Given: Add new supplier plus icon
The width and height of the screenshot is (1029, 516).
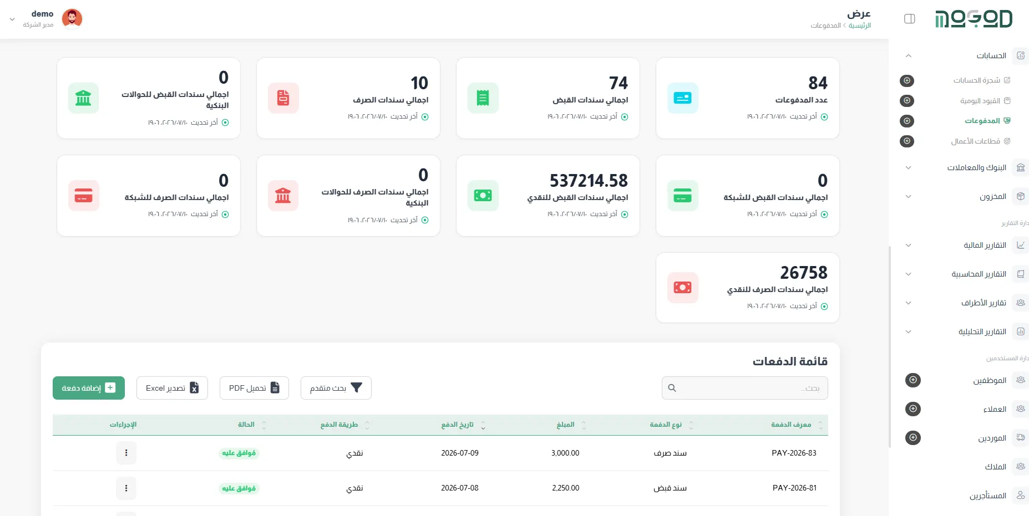Looking at the screenshot, I should pyautogui.click(x=913, y=438).
